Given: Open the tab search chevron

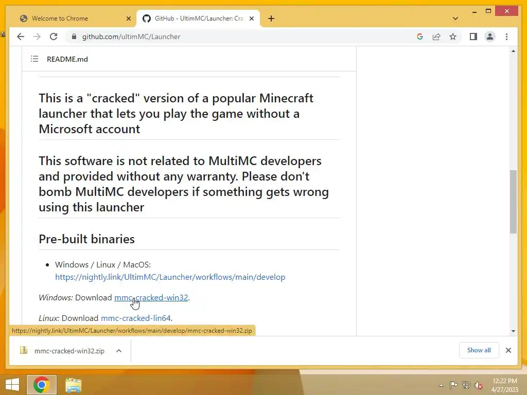Looking at the screenshot, I should point(455,19).
